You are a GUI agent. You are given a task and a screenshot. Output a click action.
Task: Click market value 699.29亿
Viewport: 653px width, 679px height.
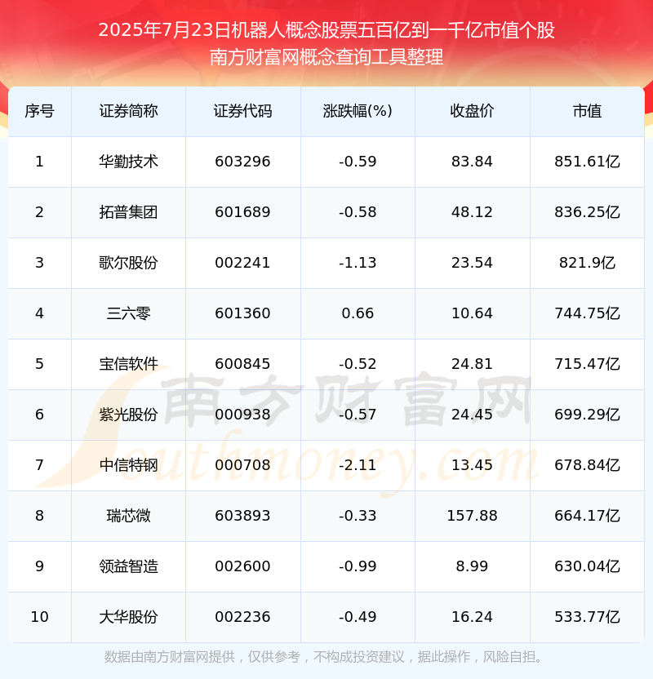pyautogui.click(x=587, y=415)
